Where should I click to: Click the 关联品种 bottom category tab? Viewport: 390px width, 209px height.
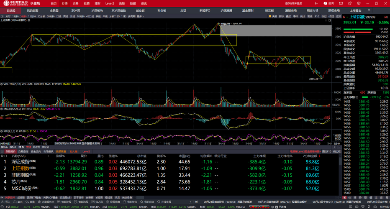click(10, 198)
